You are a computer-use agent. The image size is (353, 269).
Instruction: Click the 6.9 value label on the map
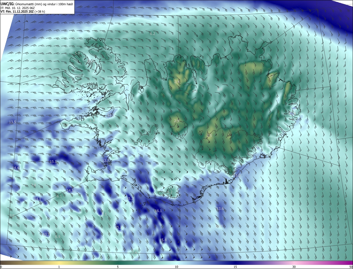point(58,237)
